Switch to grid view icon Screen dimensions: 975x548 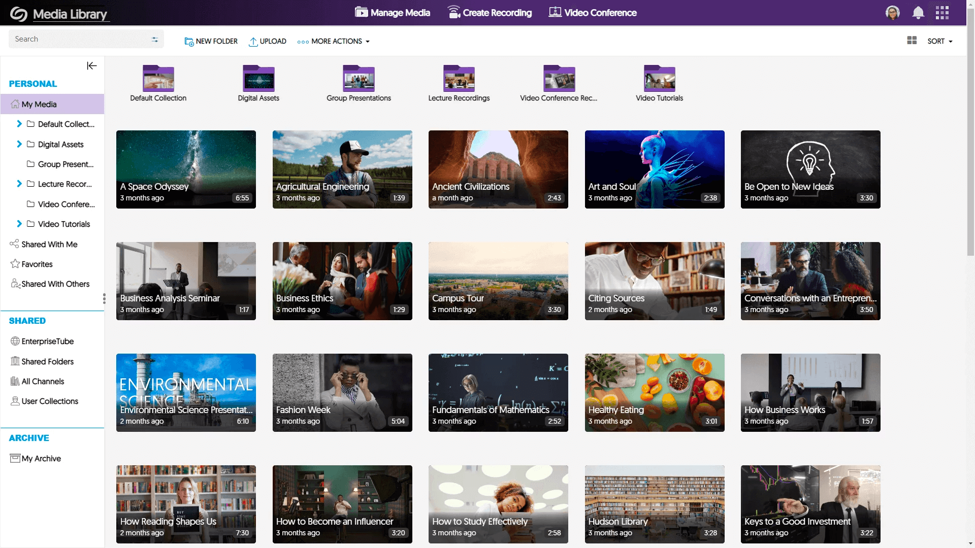point(912,41)
